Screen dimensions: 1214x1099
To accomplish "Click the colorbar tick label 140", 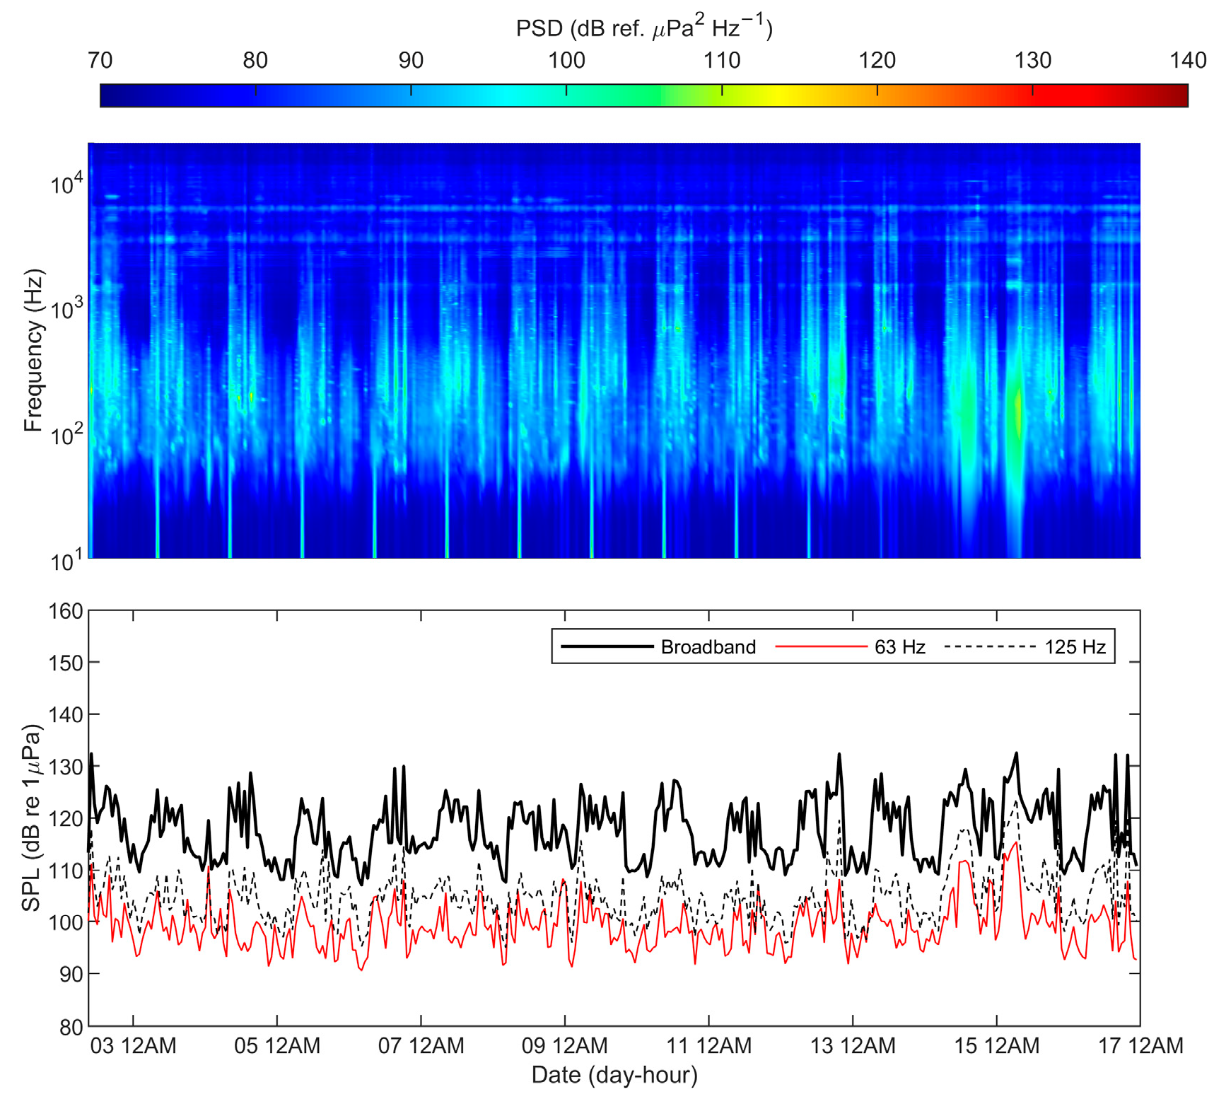I will (x=1188, y=61).
